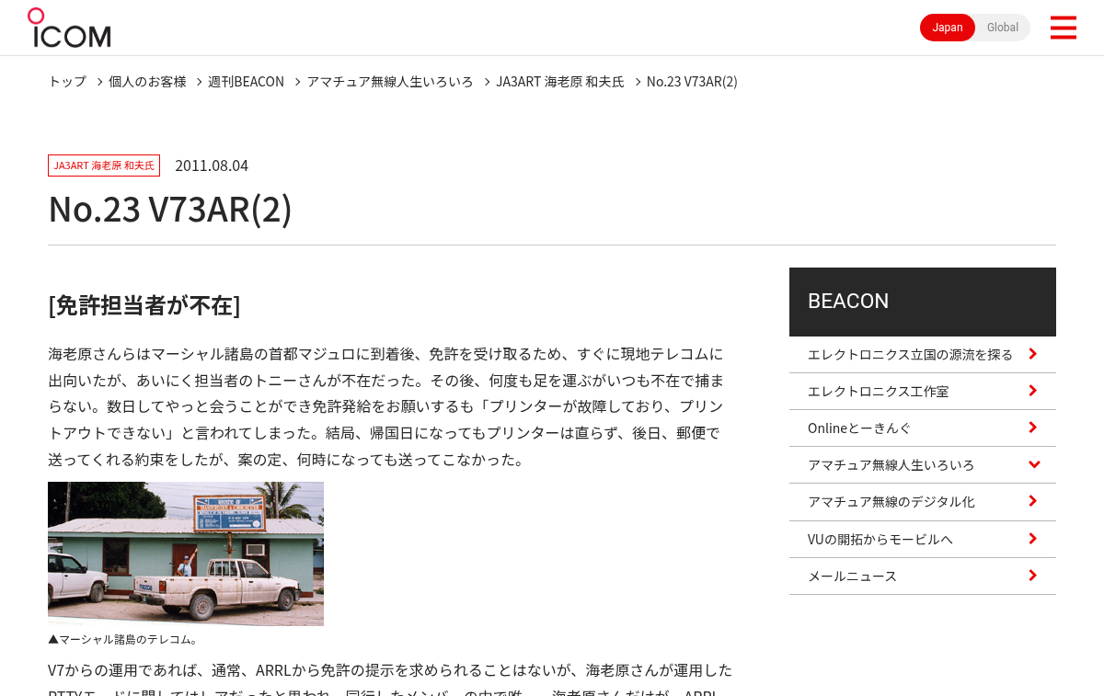
Task: Click chevron beside エレクトロニクス工作室
Action: (x=1033, y=391)
